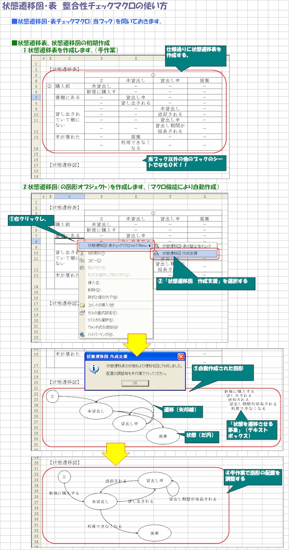Click row 34 header in the bottom spreadsheet
Image resolution: width=289 pixels, height=550 pixels.
[36, 542]
